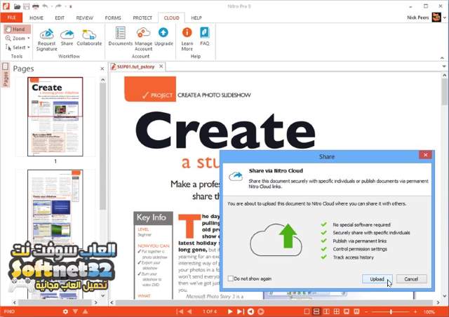Switch to the FORMS tab

click(x=113, y=18)
